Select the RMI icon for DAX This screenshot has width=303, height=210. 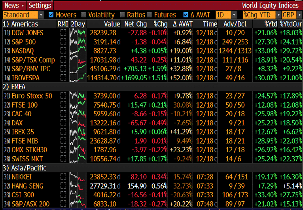coord(63,123)
